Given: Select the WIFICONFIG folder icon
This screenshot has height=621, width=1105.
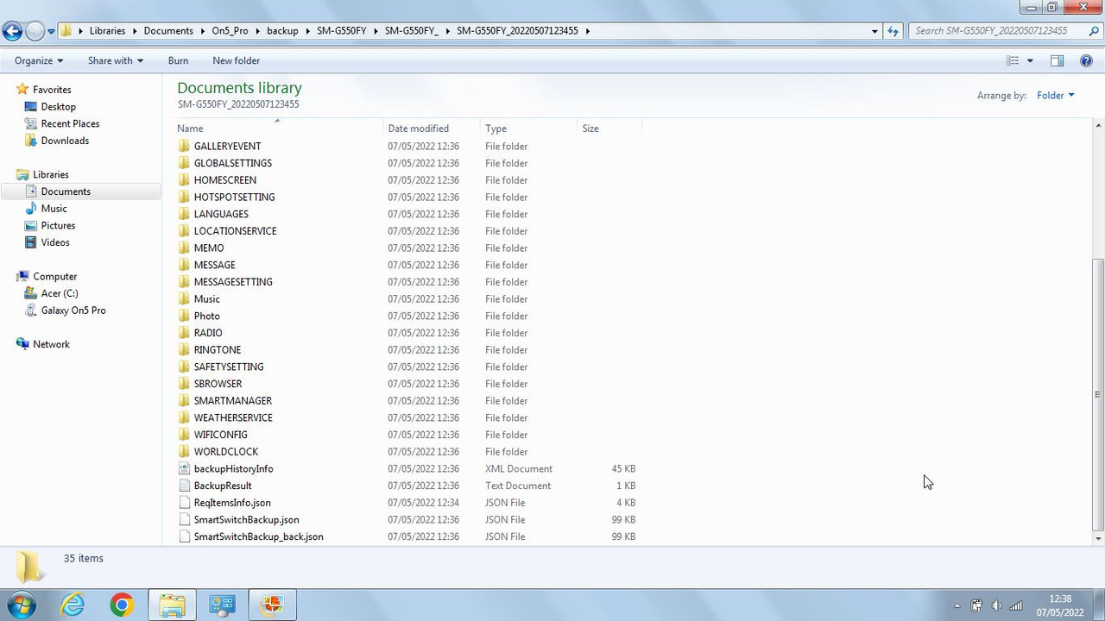Looking at the screenshot, I should click(184, 435).
